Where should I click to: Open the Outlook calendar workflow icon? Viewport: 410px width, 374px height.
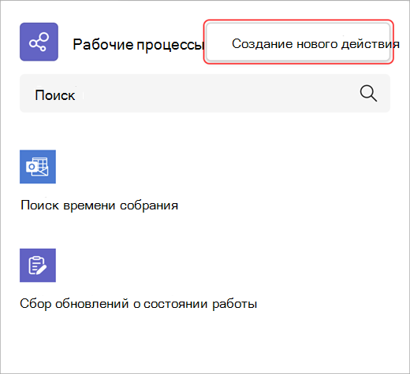click(38, 167)
